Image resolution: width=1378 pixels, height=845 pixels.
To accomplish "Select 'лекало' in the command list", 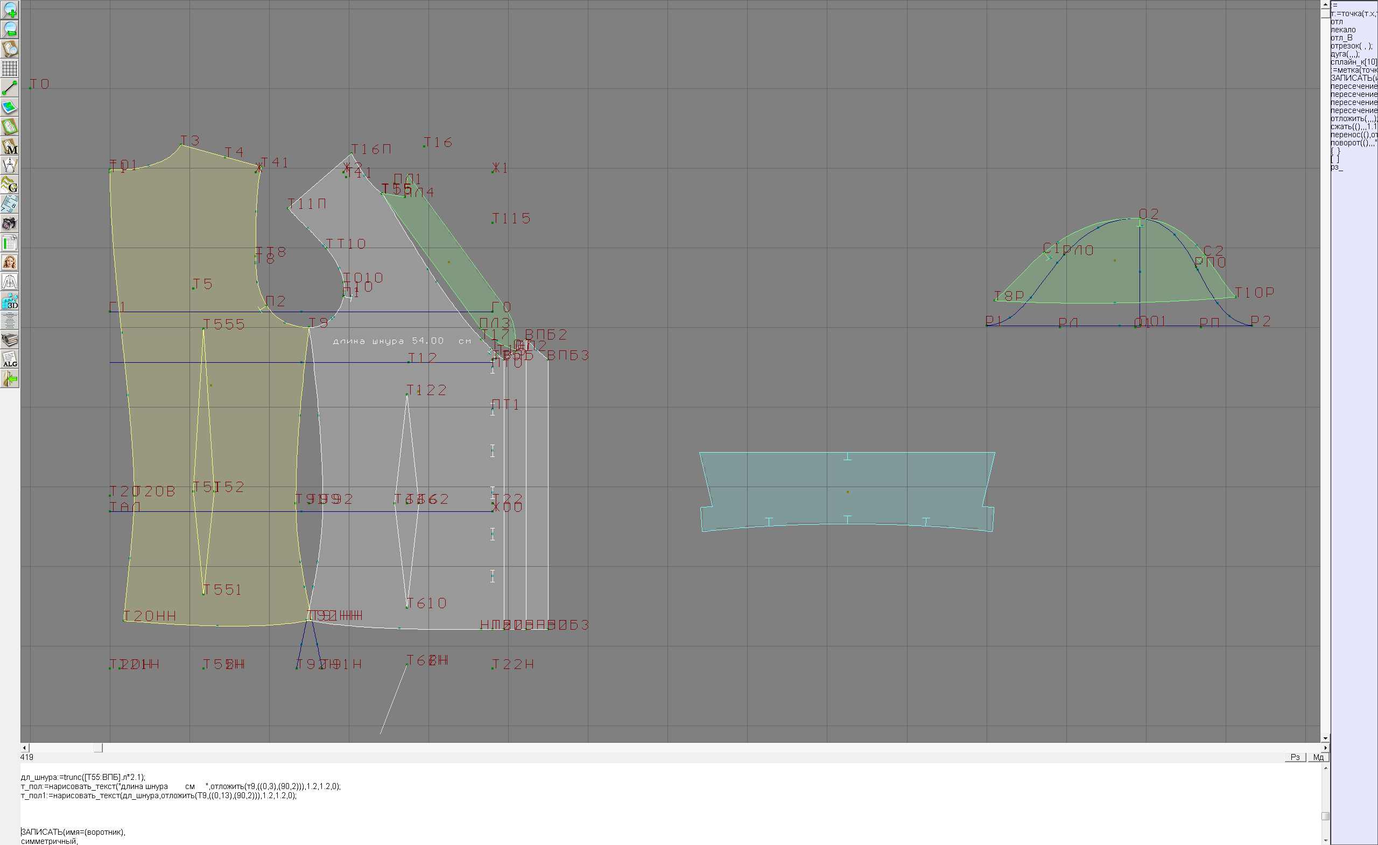I will (x=1344, y=30).
